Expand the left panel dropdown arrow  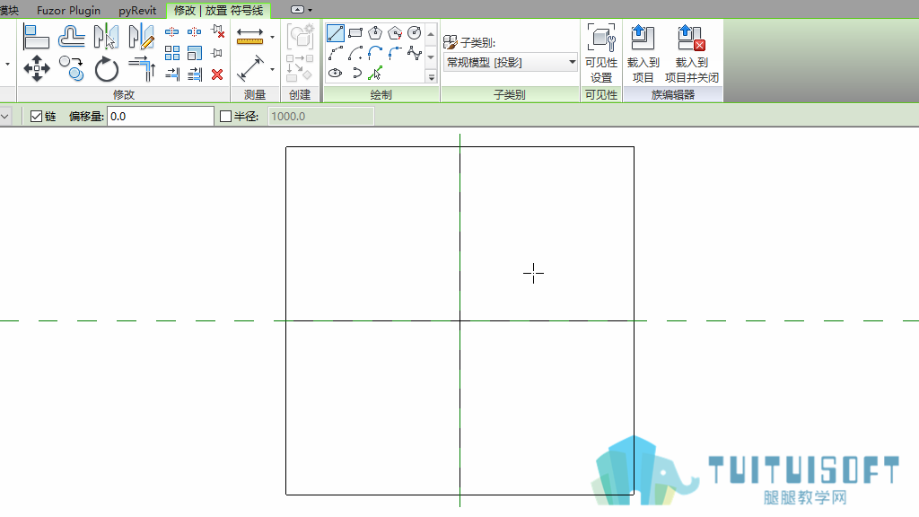coord(7,64)
